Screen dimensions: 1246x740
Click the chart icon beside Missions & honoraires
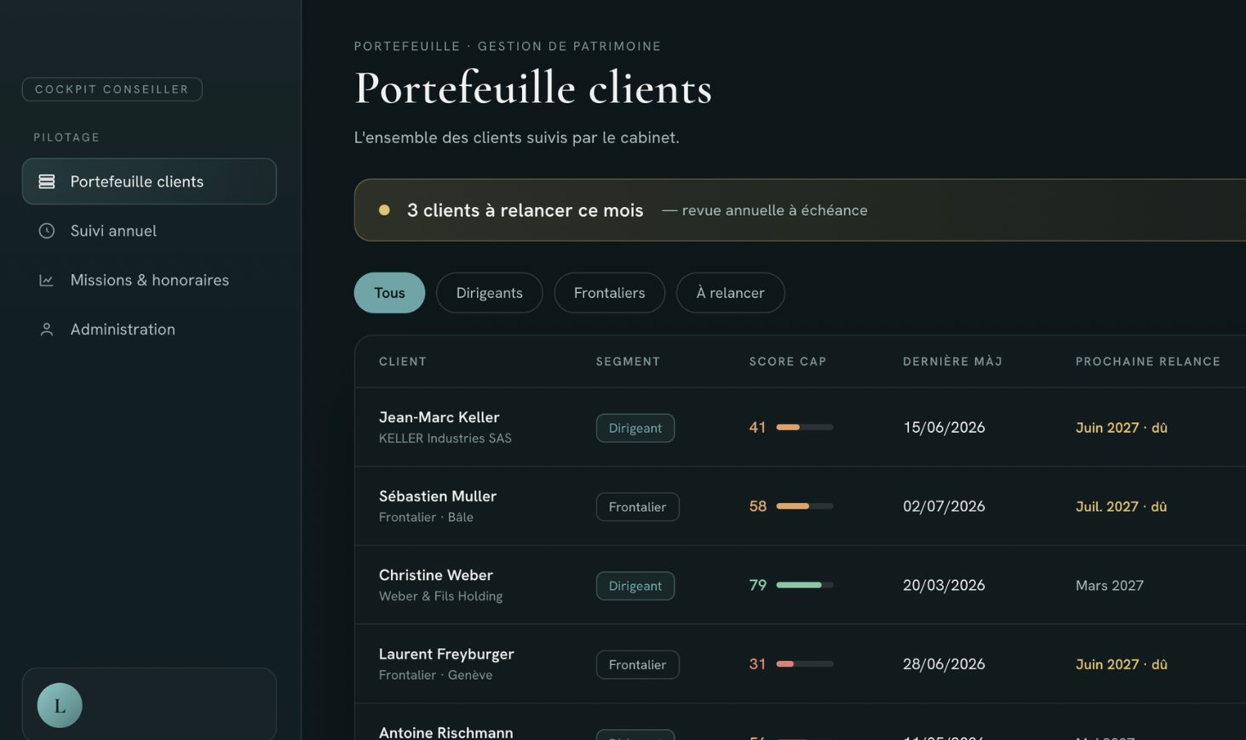click(x=47, y=280)
